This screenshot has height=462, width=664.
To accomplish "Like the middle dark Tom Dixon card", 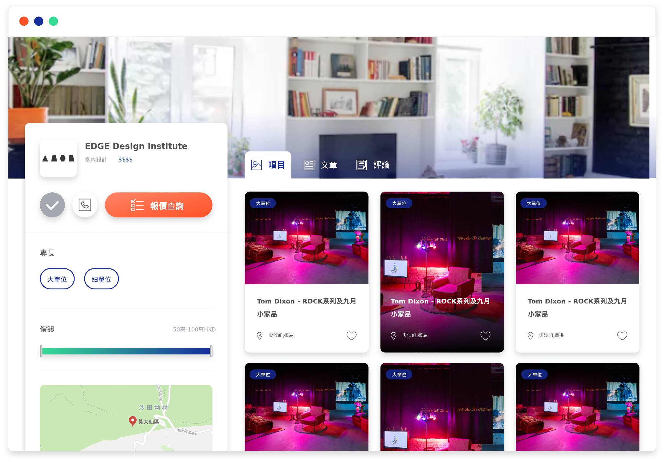I will pyautogui.click(x=485, y=336).
